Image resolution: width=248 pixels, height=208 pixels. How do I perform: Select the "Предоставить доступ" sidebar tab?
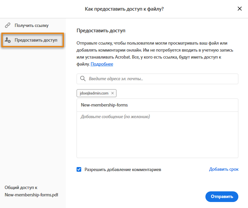tap(36, 40)
